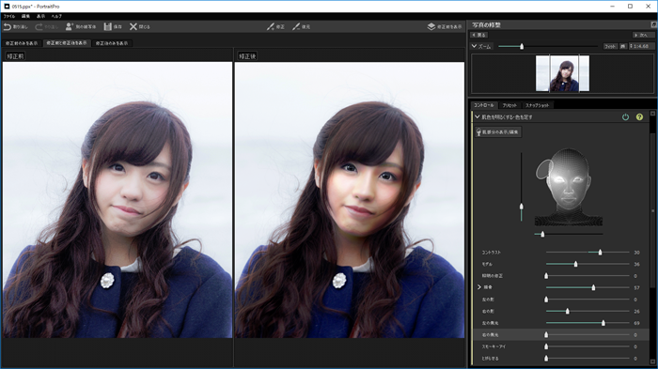The image size is (658, 369).
Task: Click the highlighted slider row with value 0
Action: 560,334
